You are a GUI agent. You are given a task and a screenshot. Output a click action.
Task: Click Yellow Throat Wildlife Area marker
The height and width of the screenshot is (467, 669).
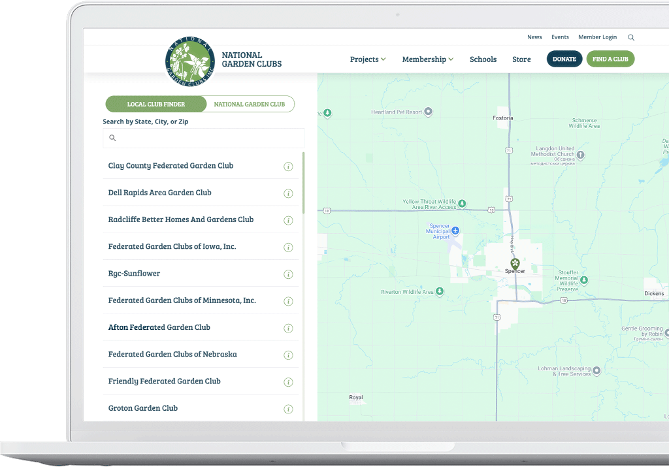[462, 204]
